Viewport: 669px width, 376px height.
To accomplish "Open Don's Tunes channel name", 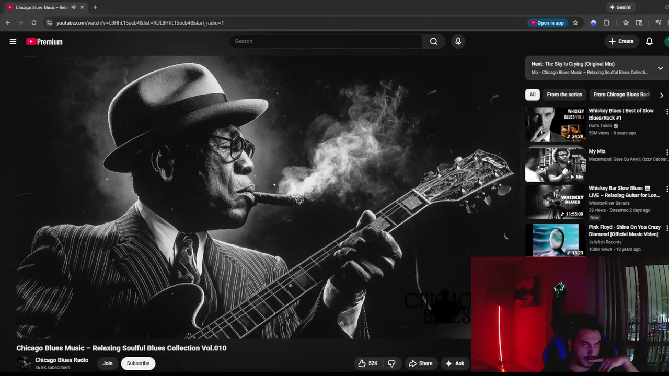I will [600, 126].
